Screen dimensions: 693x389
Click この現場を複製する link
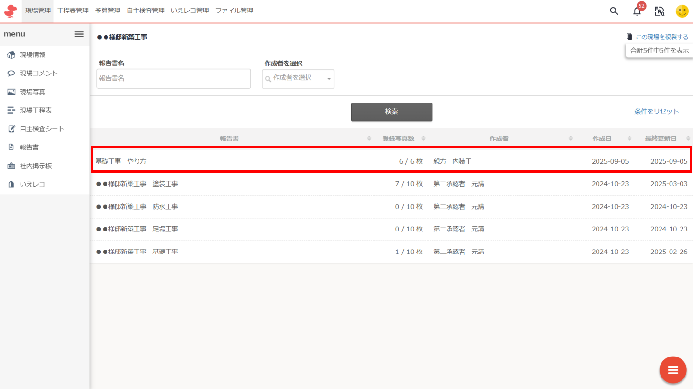(x=661, y=37)
